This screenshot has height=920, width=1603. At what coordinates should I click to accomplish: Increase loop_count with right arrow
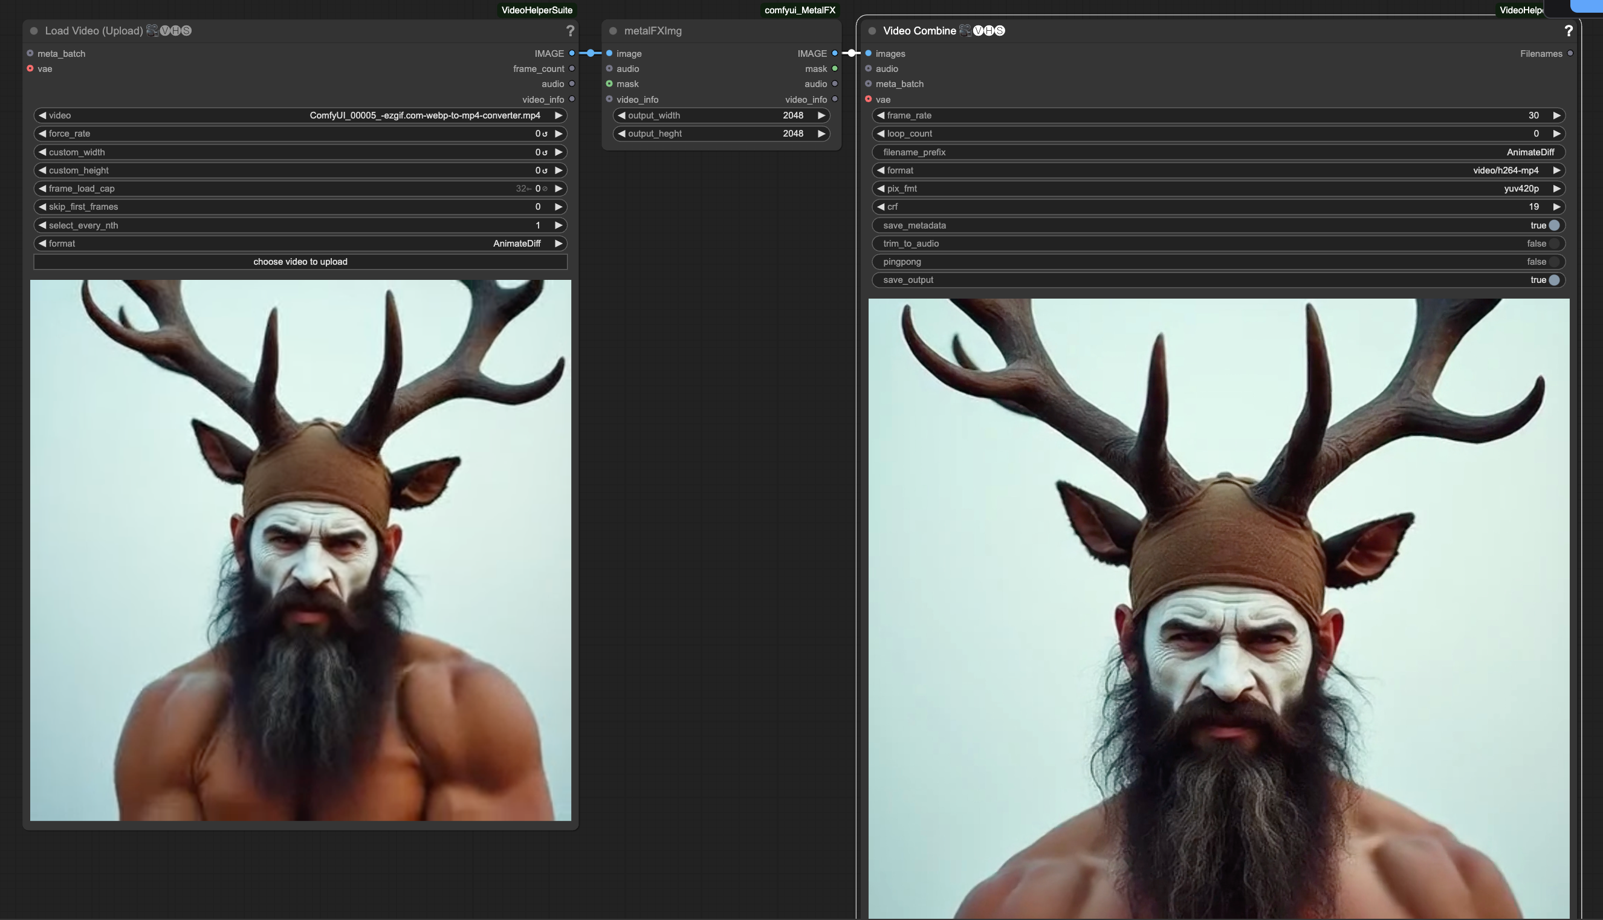(x=1557, y=134)
